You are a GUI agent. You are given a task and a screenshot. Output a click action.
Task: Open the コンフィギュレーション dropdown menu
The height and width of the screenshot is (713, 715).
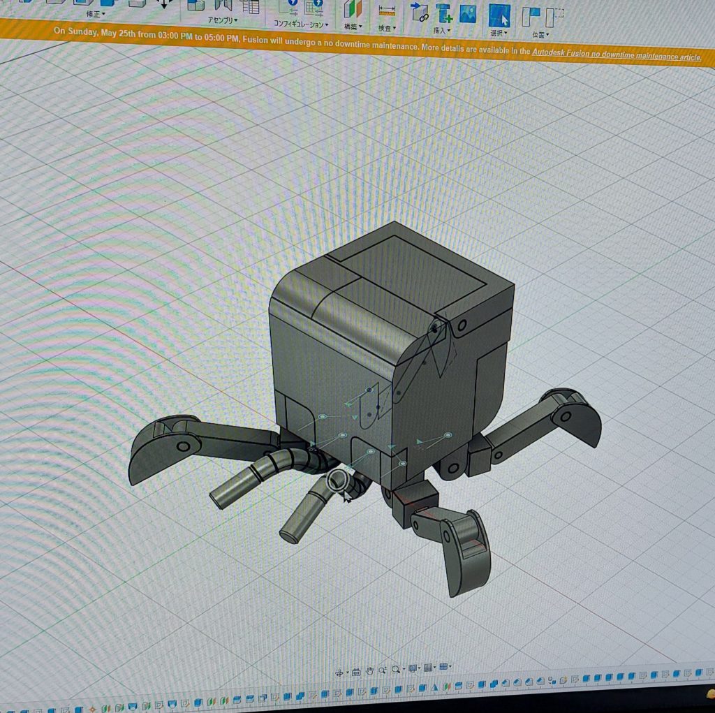click(301, 24)
